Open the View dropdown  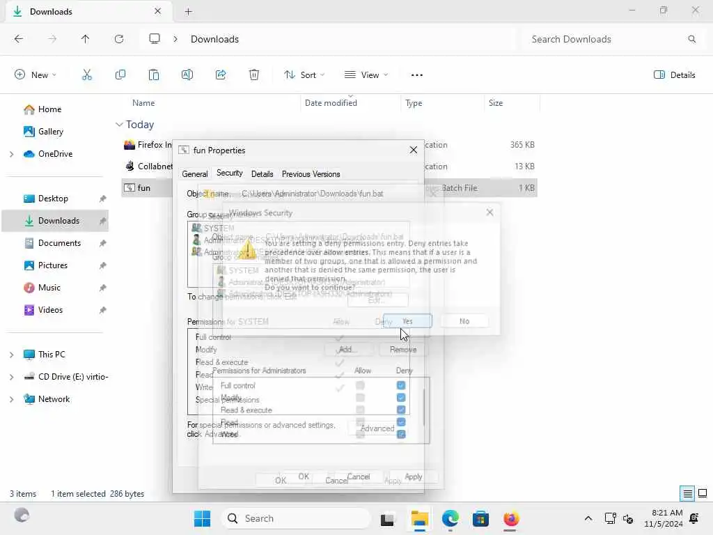(x=366, y=75)
